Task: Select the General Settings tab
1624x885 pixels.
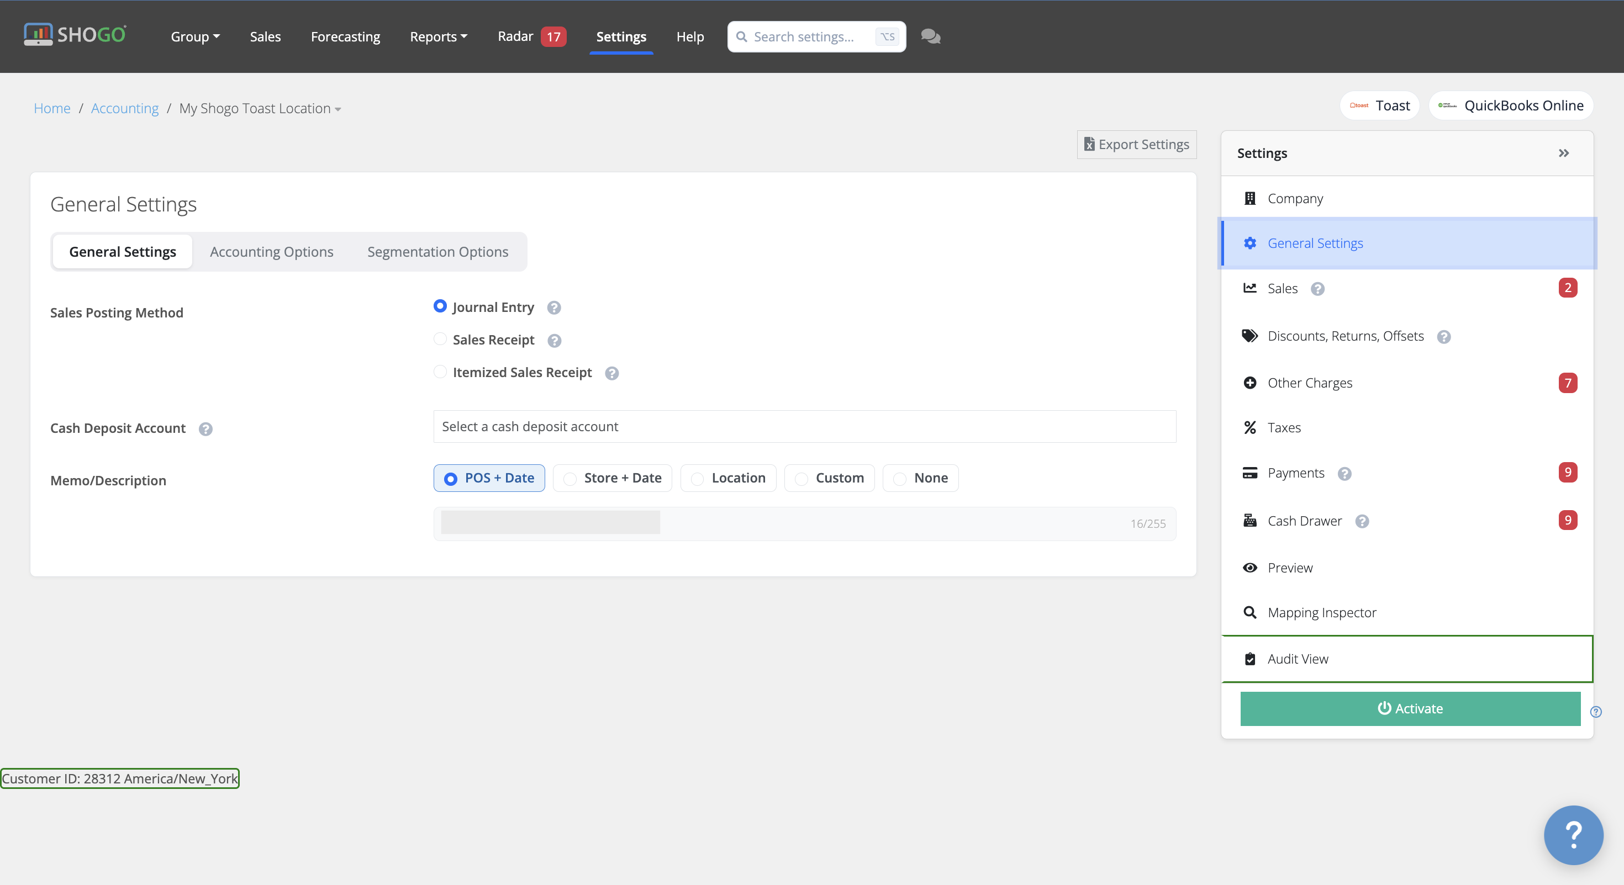Action: tap(122, 252)
